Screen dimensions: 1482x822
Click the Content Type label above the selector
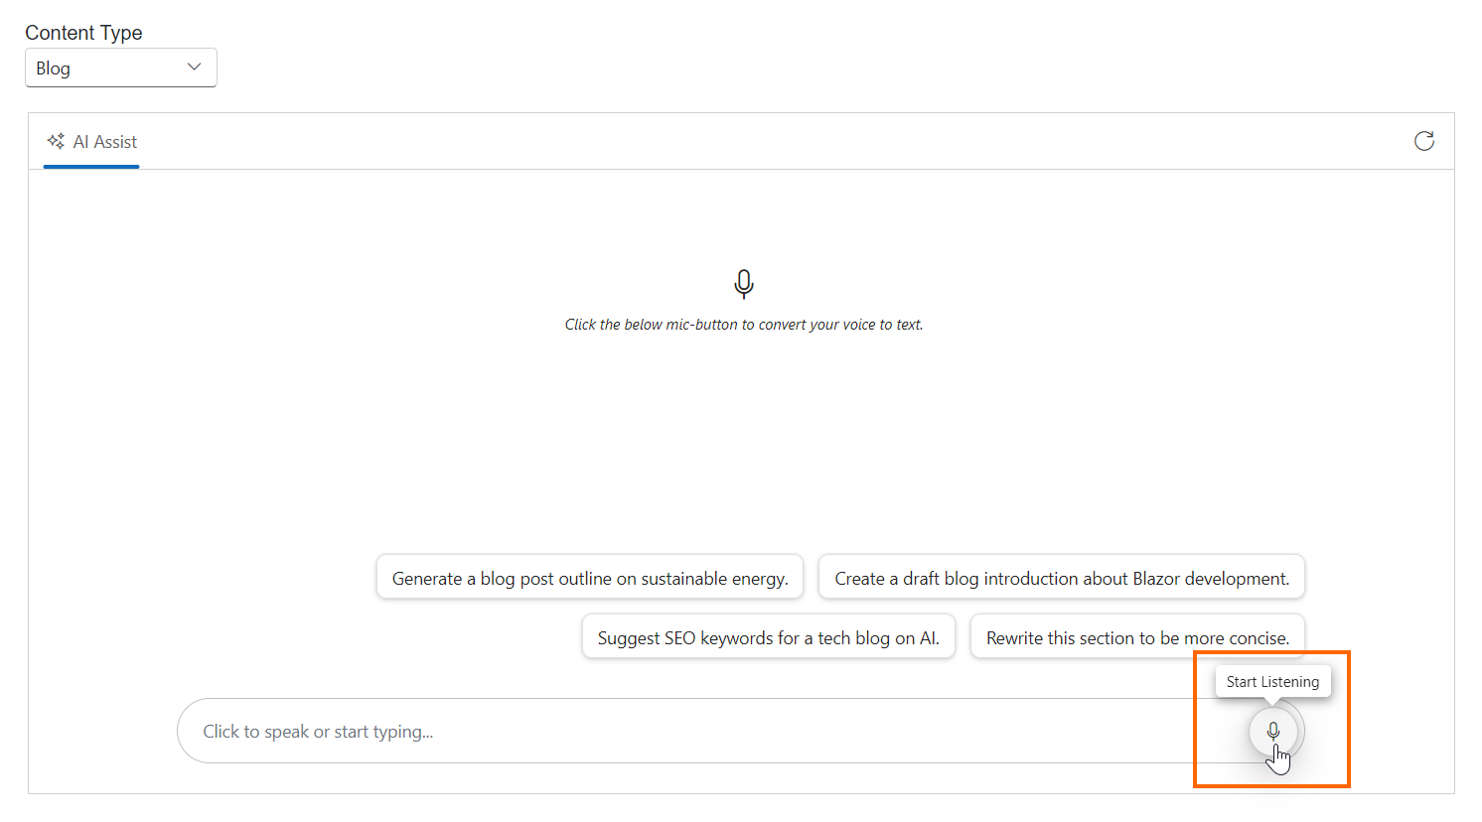click(83, 32)
